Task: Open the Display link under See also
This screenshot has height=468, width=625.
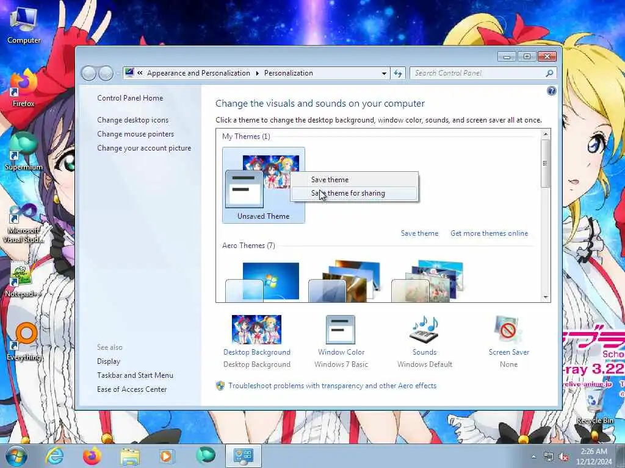Action: [x=109, y=361]
